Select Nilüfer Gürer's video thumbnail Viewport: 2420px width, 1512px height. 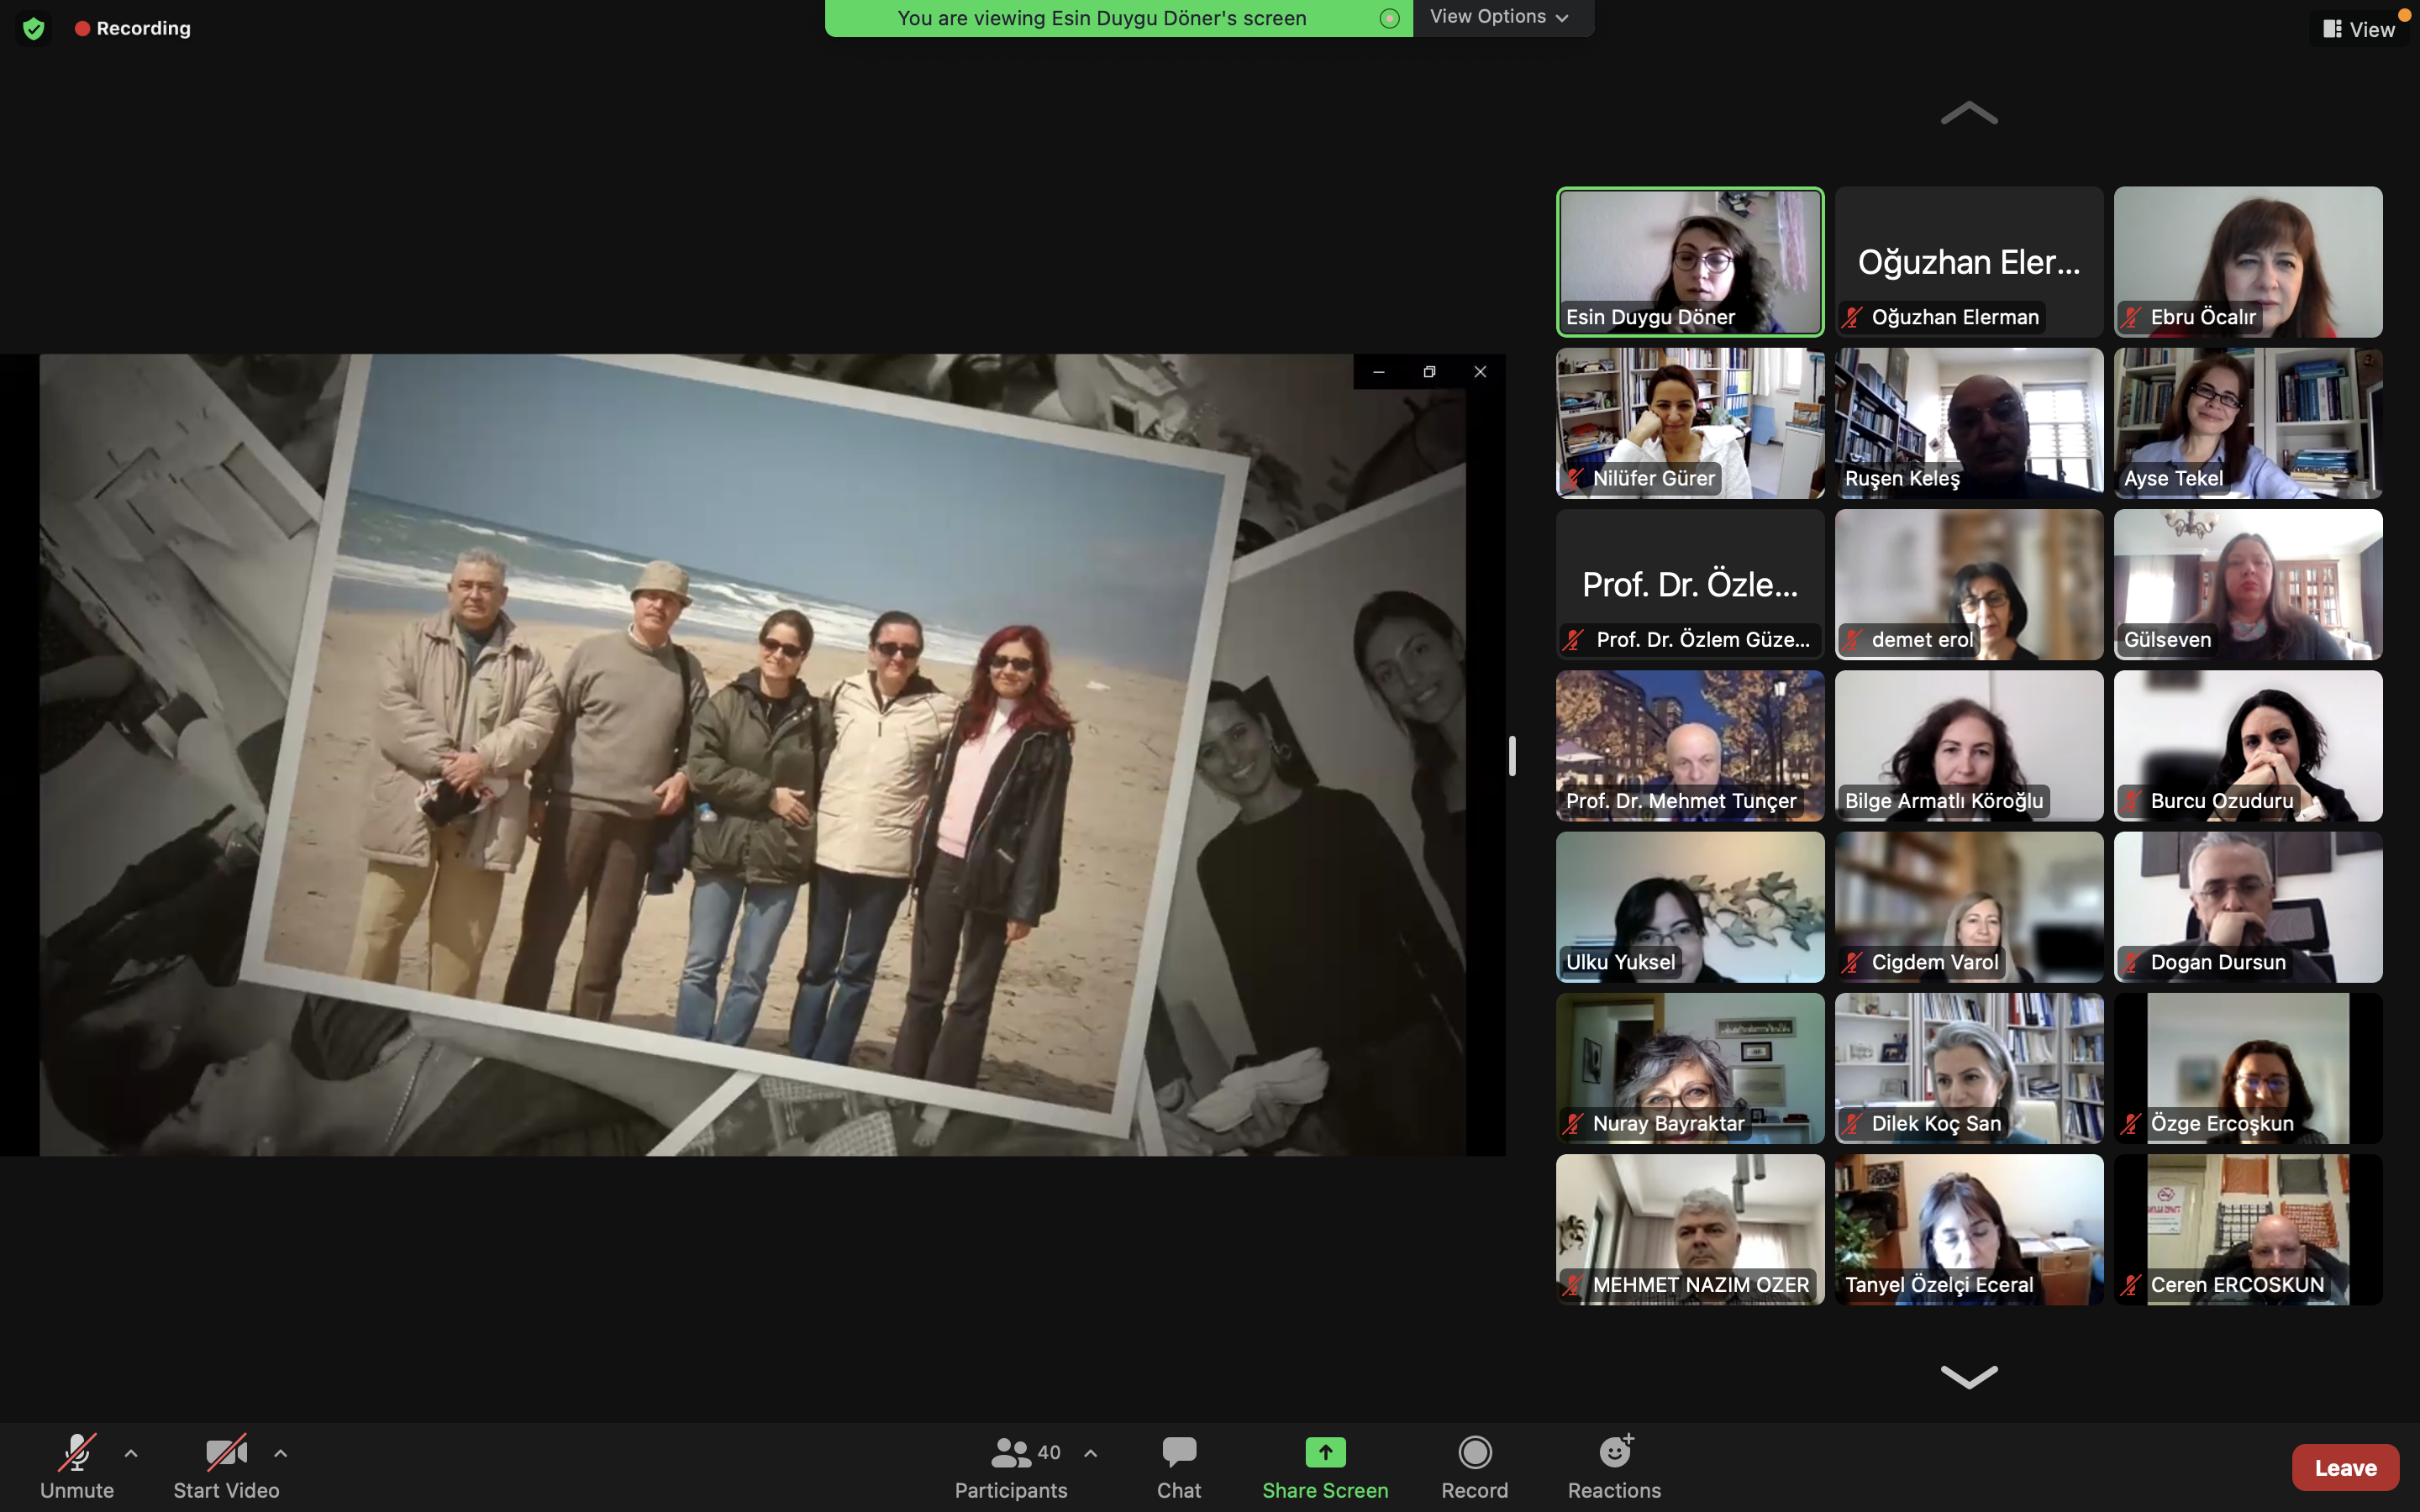[1690, 423]
